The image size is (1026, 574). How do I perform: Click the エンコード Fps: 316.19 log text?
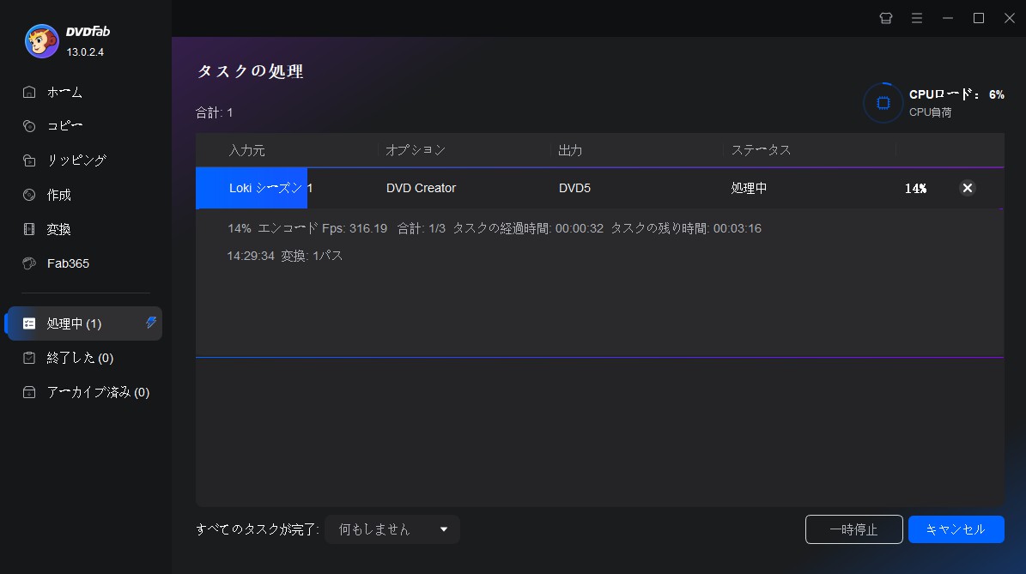click(323, 228)
